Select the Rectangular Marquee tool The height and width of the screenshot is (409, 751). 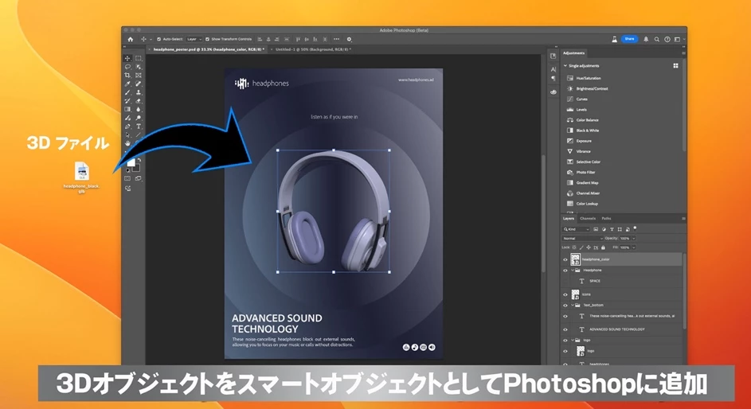coord(139,58)
